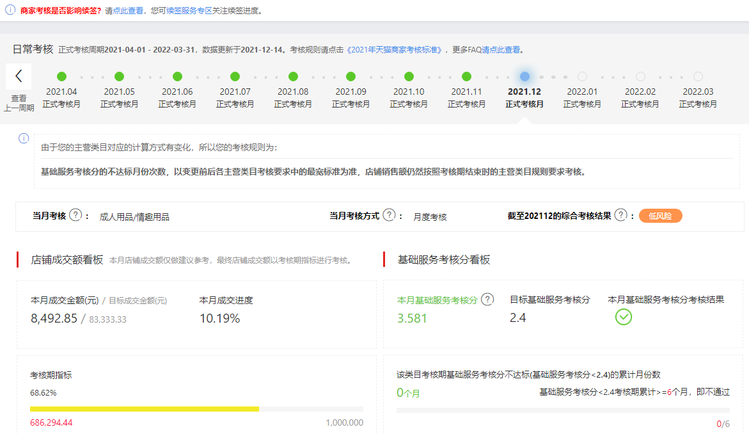Select the 2021.10 month green dot
The image size is (749, 434).
pyautogui.click(x=409, y=76)
